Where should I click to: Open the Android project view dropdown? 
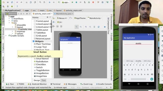click(x=11, y=14)
